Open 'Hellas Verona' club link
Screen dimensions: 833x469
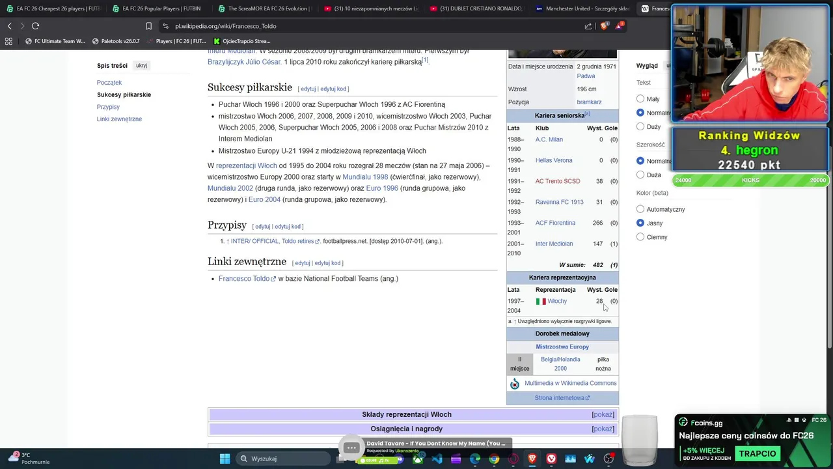554,160
